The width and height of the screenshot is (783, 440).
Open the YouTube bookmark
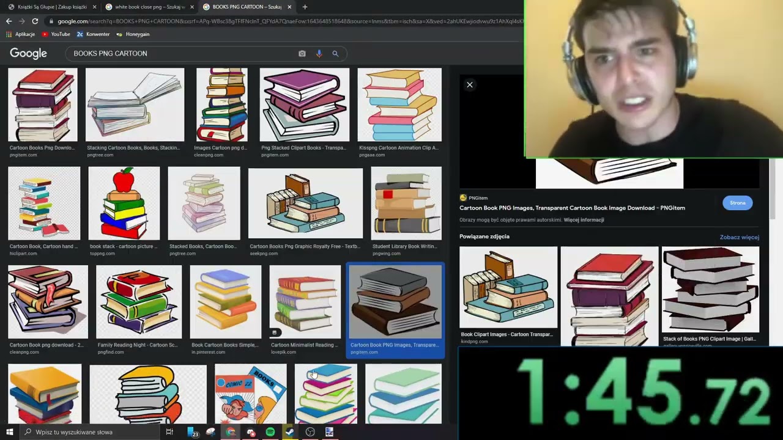(56, 34)
